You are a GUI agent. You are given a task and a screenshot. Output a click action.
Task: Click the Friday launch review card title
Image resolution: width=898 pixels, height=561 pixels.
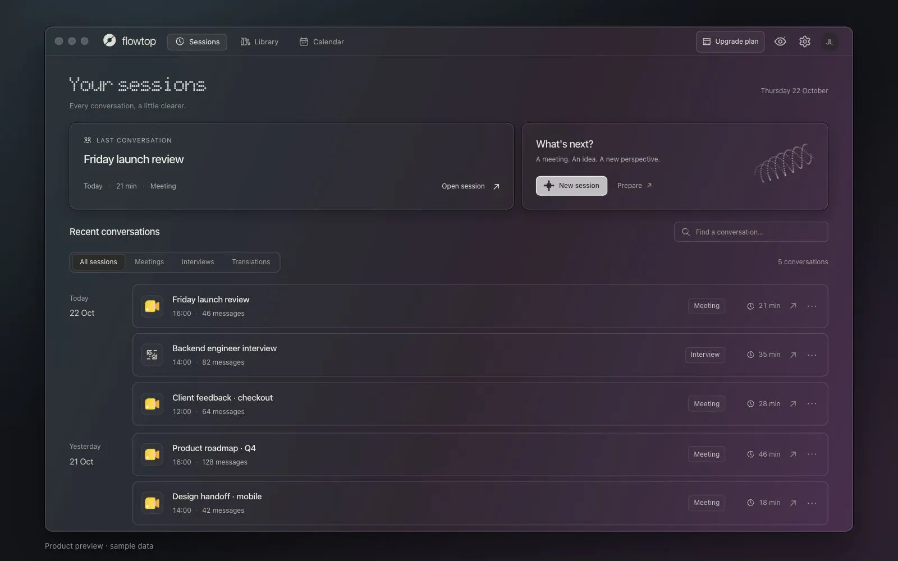point(134,159)
